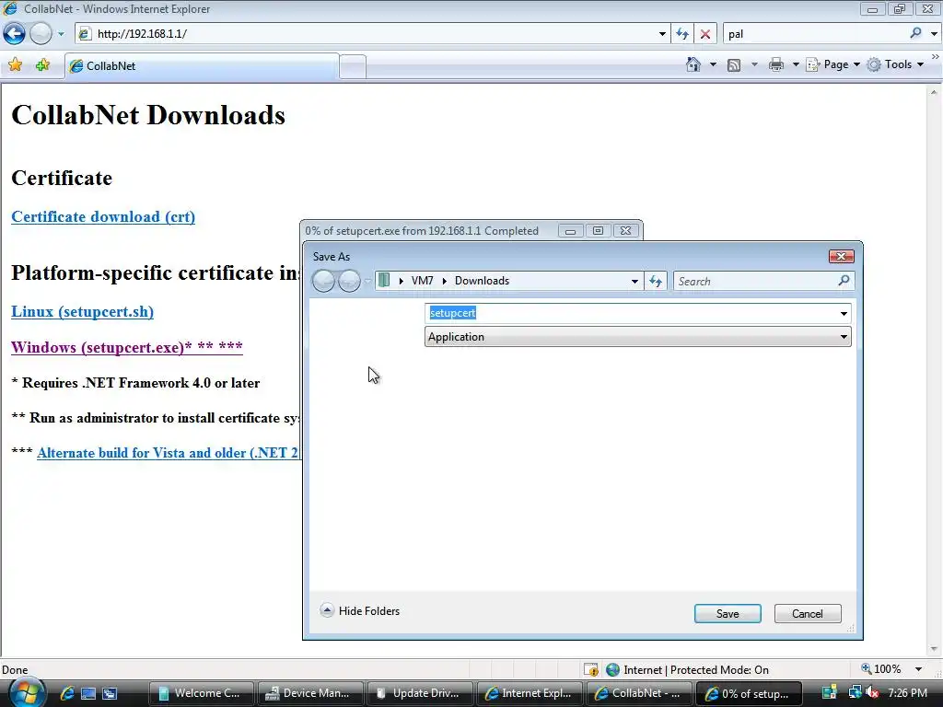Screen dimensions: 943x707
Task: Click the Add to Favorites icon
Action: 42,65
